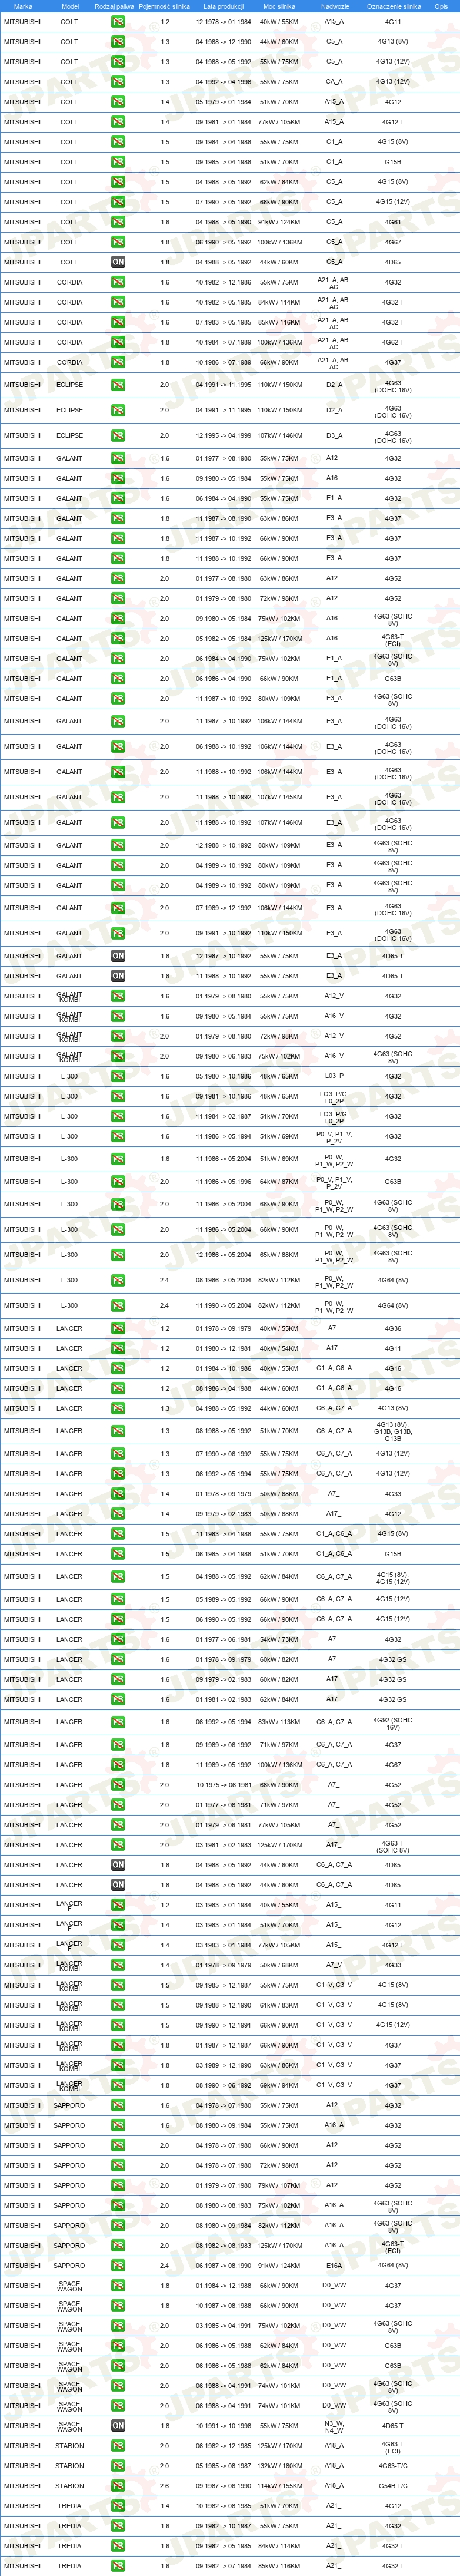Click the petrol icon in the GALANT 4G63-T (ECI) row
The image size is (460, 2576).
[118, 638]
